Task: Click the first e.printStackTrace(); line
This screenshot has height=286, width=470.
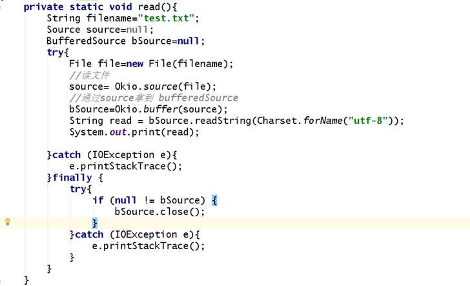Action: pos(126,167)
